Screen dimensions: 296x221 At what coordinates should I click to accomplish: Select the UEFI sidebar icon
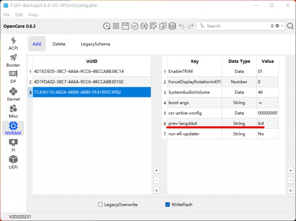coord(13,162)
